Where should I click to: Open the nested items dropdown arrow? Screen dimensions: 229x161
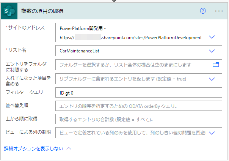(x=212, y=79)
